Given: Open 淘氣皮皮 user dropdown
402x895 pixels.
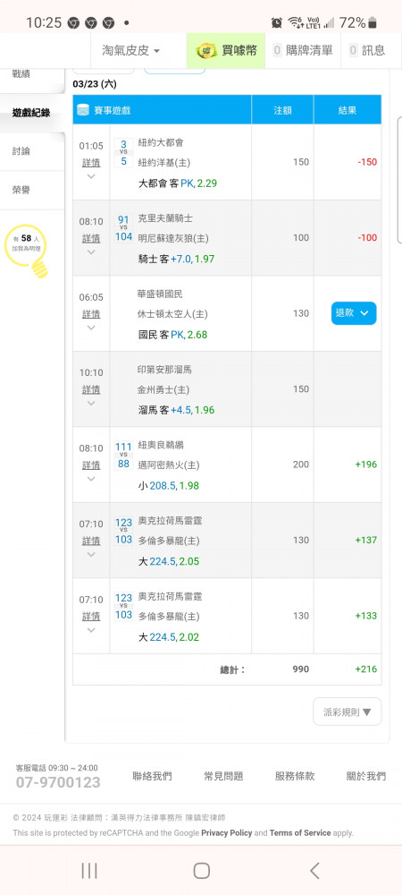Looking at the screenshot, I should point(131,51).
